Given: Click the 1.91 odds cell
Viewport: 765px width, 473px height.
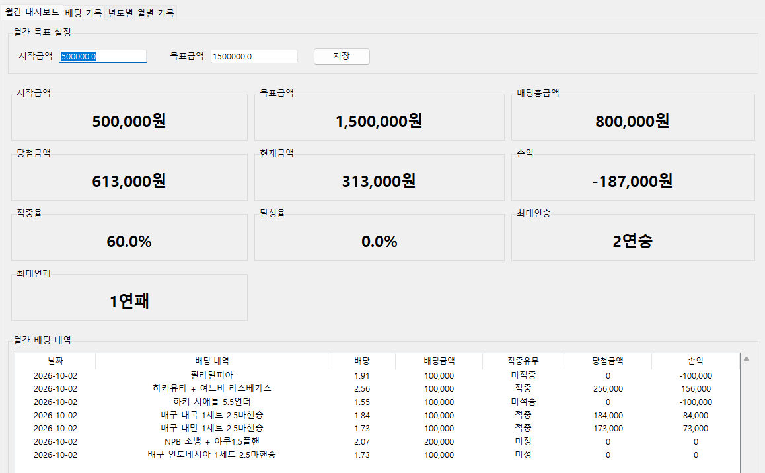Looking at the screenshot, I should (x=362, y=376).
